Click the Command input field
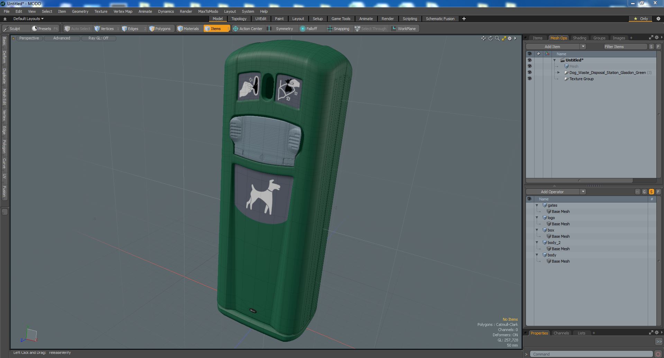Screen dimensions: 664x358 pyautogui.click(x=592, y=354)
